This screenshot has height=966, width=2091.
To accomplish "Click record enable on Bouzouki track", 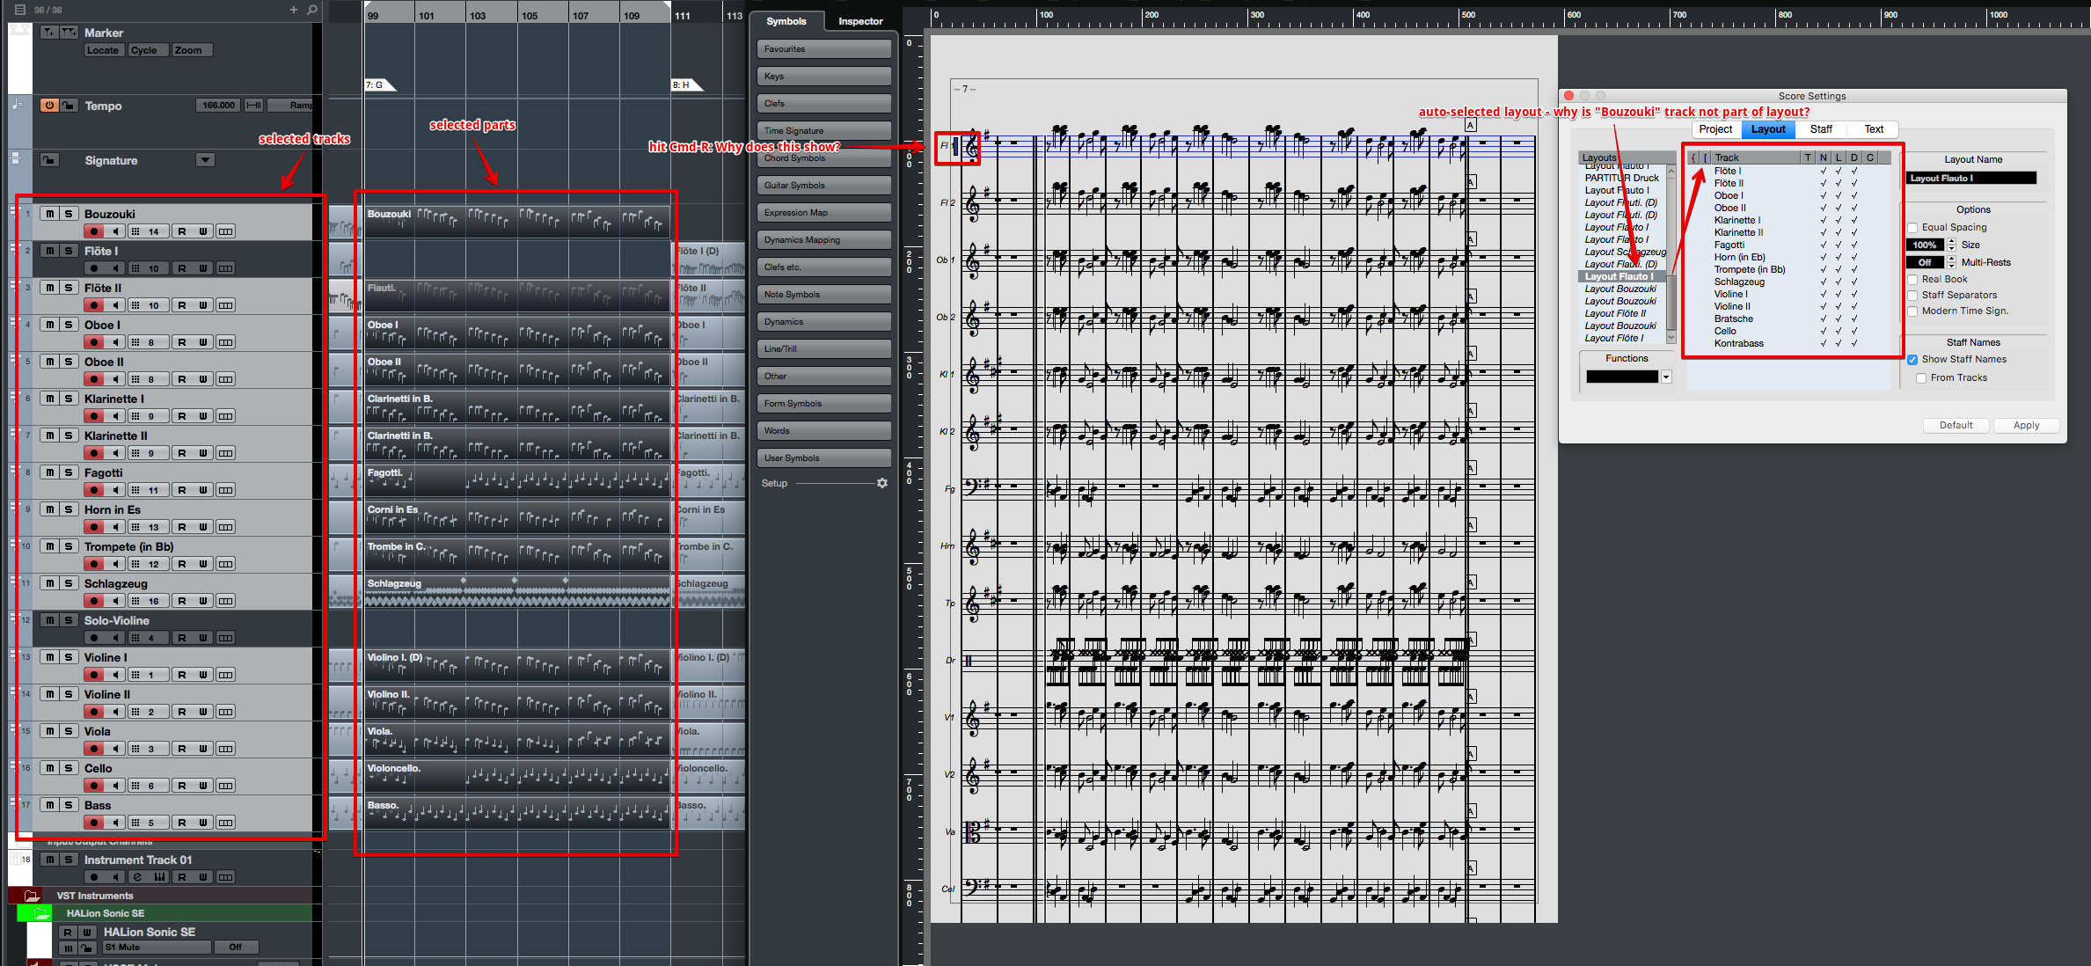I will pos(94,231).
